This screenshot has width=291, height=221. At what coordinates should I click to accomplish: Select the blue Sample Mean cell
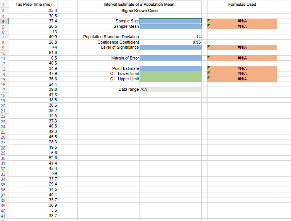170,27
